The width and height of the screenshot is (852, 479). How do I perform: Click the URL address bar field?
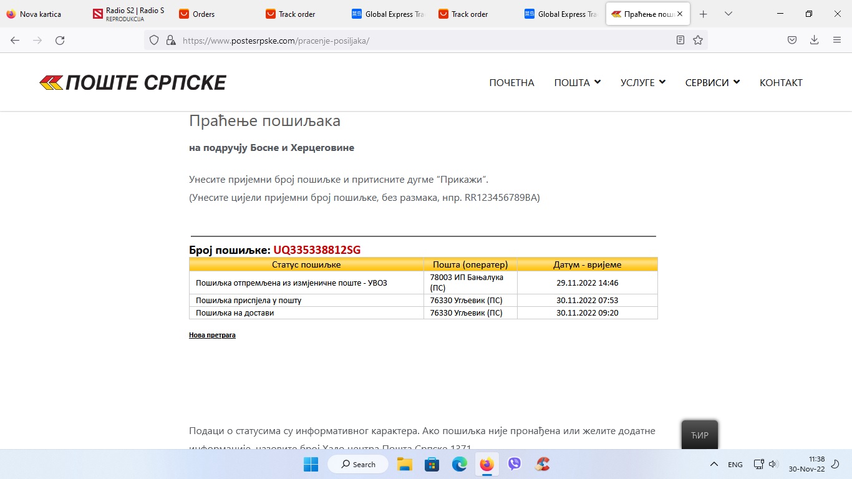(425, 40)
